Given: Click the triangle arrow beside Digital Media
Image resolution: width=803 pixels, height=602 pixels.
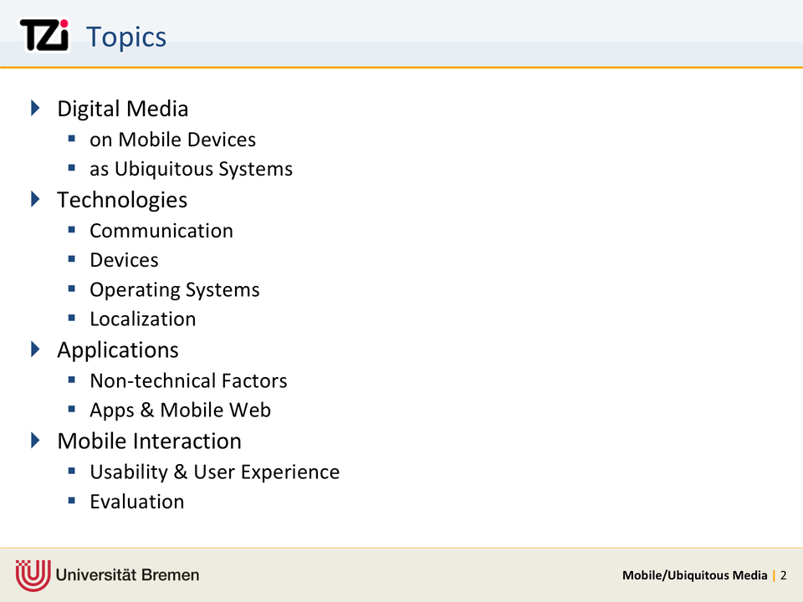Looking at the screenshot, I should [x=35, y=108].
